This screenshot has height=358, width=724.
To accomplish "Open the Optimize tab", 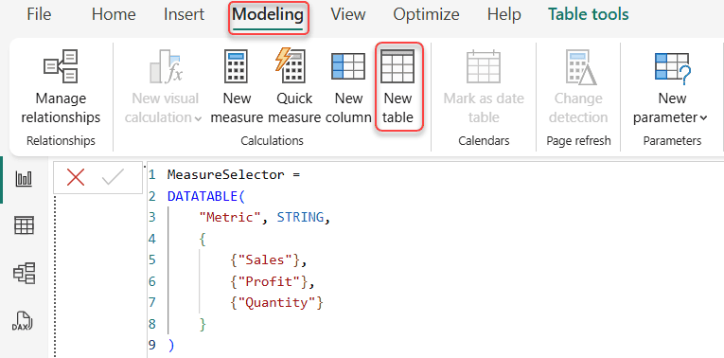I will pyautogui.click(x=426, y=15).
